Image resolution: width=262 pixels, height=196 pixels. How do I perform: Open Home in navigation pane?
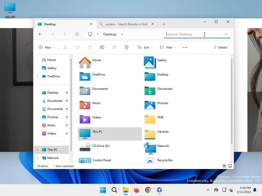click(51, 60)
